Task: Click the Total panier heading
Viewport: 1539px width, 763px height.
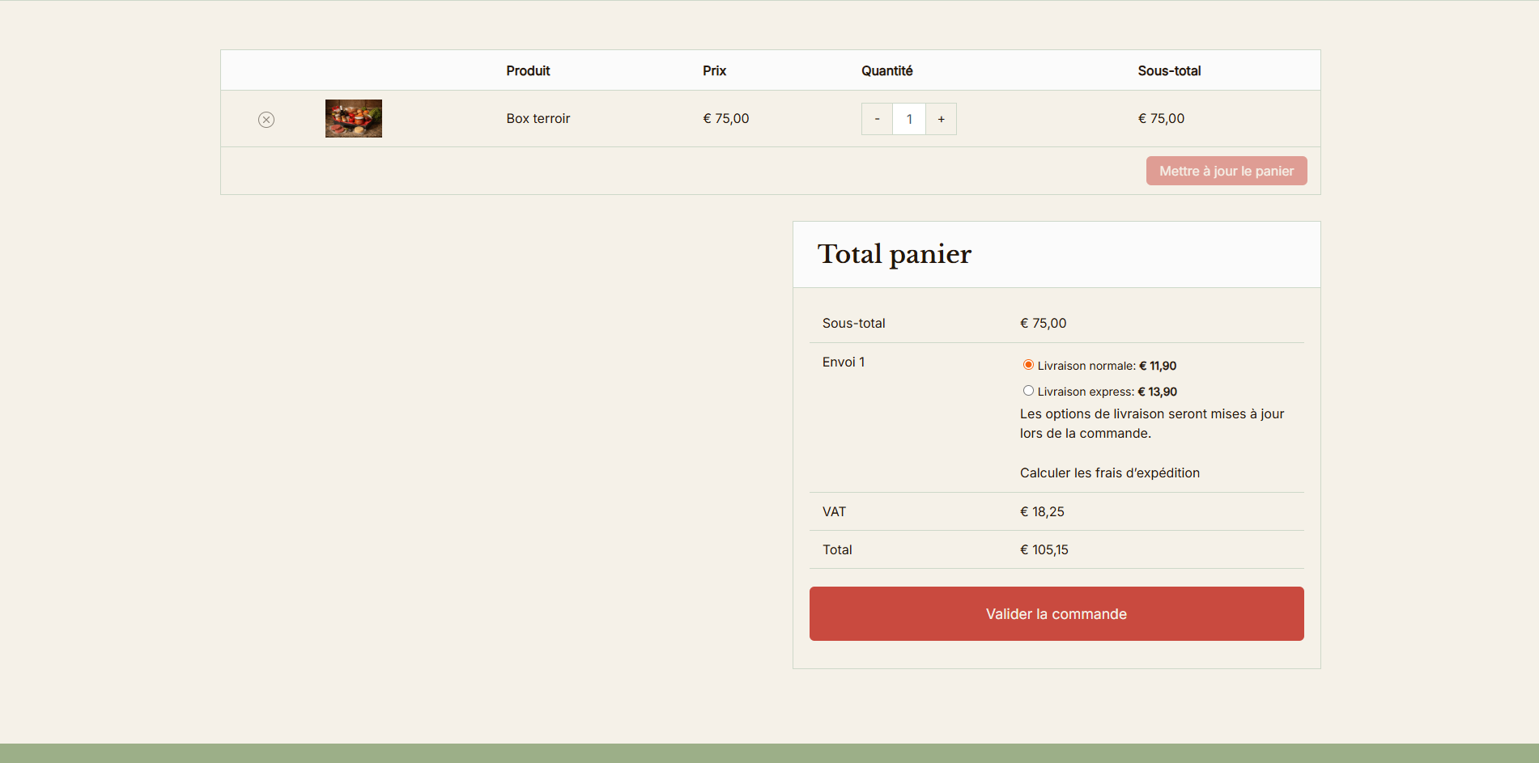Action: point(894,254)
